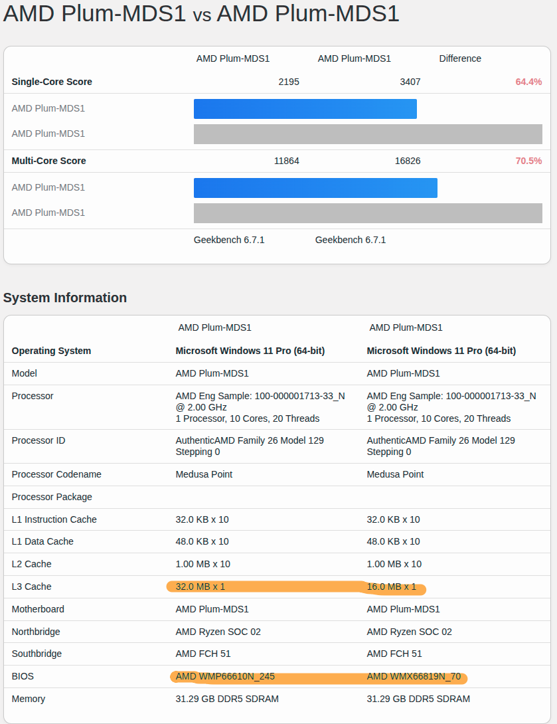Click the Model row label
Screen dimensions: 557x724
tap(24, 373)
